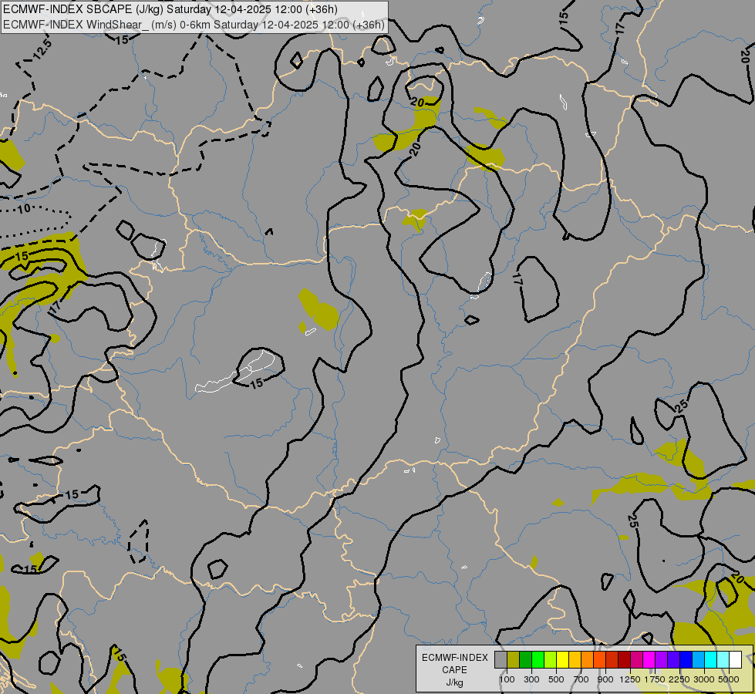Pick the pale cyan legend swatch

[x=723, y=659]
